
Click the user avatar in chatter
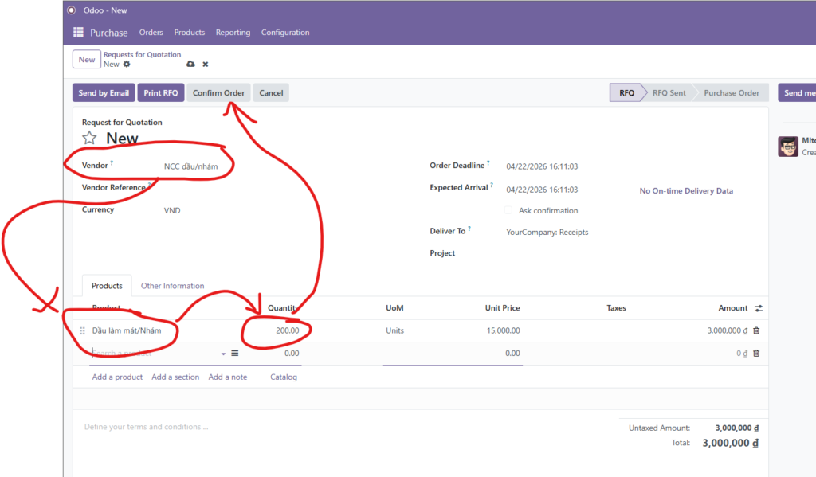click(788, 147)
